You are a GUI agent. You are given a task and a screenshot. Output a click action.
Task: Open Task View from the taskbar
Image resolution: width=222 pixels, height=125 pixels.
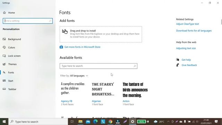point(72,122)
